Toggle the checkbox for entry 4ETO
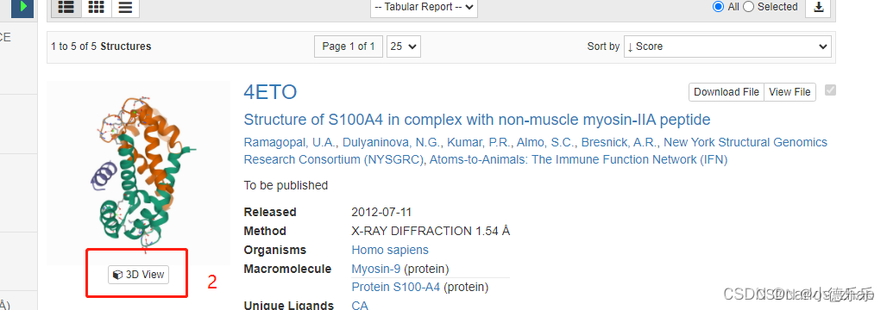The height and width of the screenshot is (310, 887). pos(830,90)
